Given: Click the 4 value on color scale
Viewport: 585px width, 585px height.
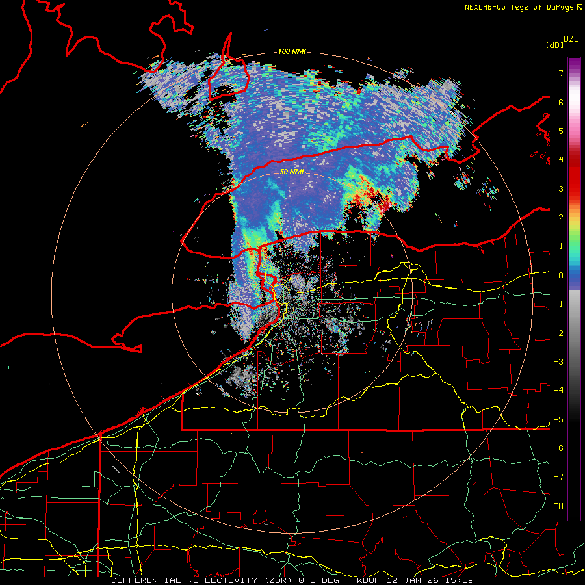Looking at the screenshot, I should click(561, 160).
